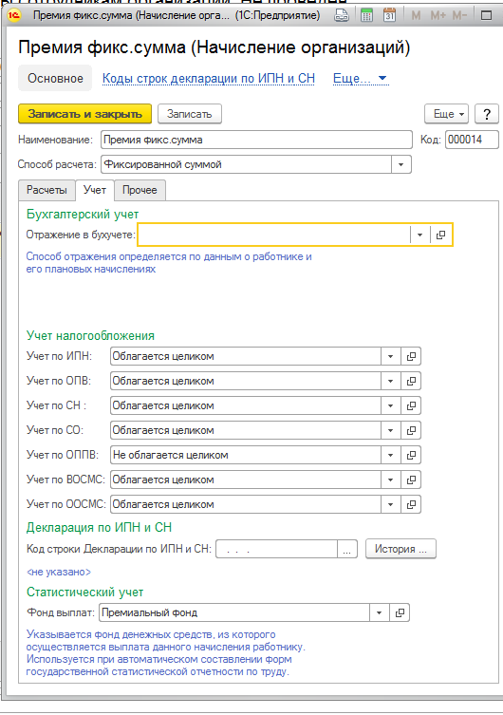Expand the Учет по СН dropdown
The height and width of the screenshot is (715, 503).
point(390,405)
